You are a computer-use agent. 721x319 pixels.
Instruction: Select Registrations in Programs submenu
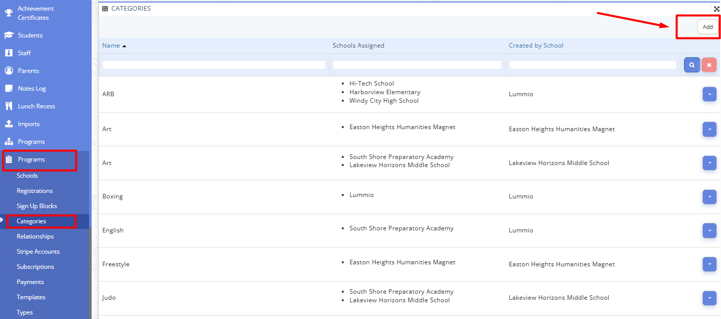tap(34, 191)
